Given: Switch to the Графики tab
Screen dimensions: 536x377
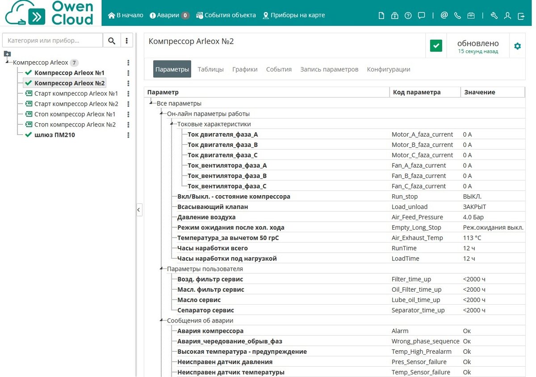Looking at the screenshot, I should click(245, 69).
